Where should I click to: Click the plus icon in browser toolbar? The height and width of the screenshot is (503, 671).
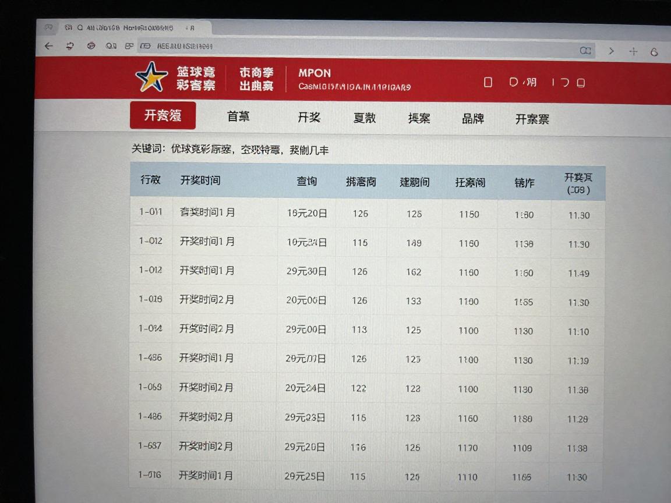633,51
